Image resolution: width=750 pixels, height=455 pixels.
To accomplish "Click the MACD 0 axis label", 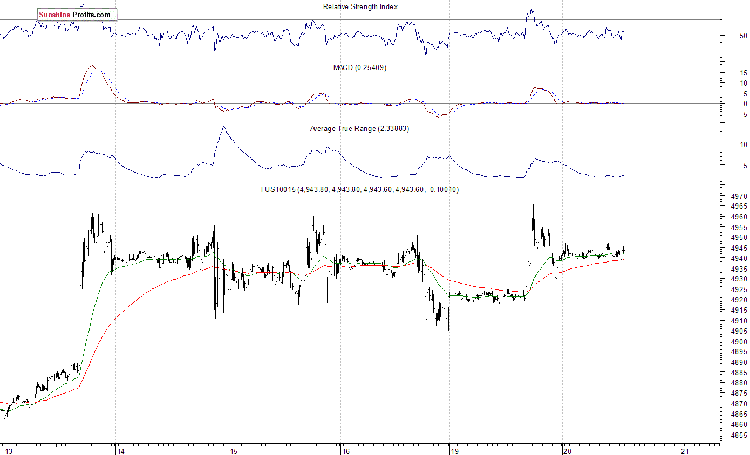I will pyautogui.click(x=745, y=104).
